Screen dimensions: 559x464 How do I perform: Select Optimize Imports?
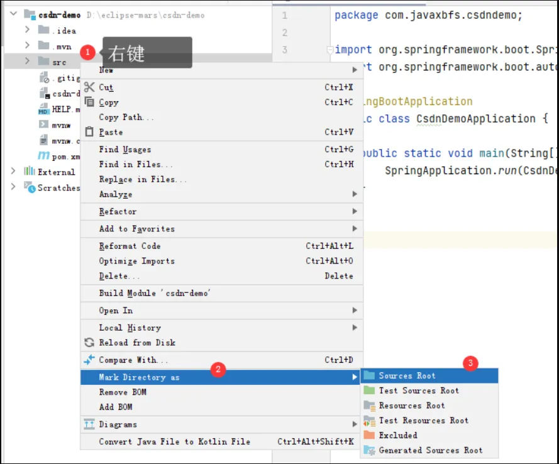tap(222, 261)
